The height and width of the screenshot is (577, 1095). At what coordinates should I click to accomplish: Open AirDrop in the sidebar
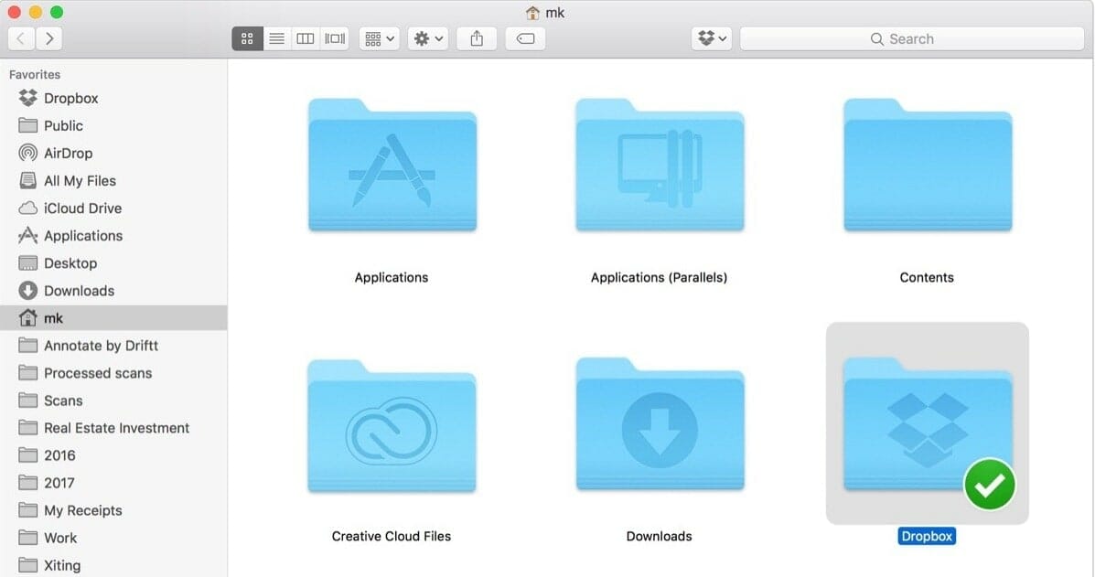[x=113, y=153]
